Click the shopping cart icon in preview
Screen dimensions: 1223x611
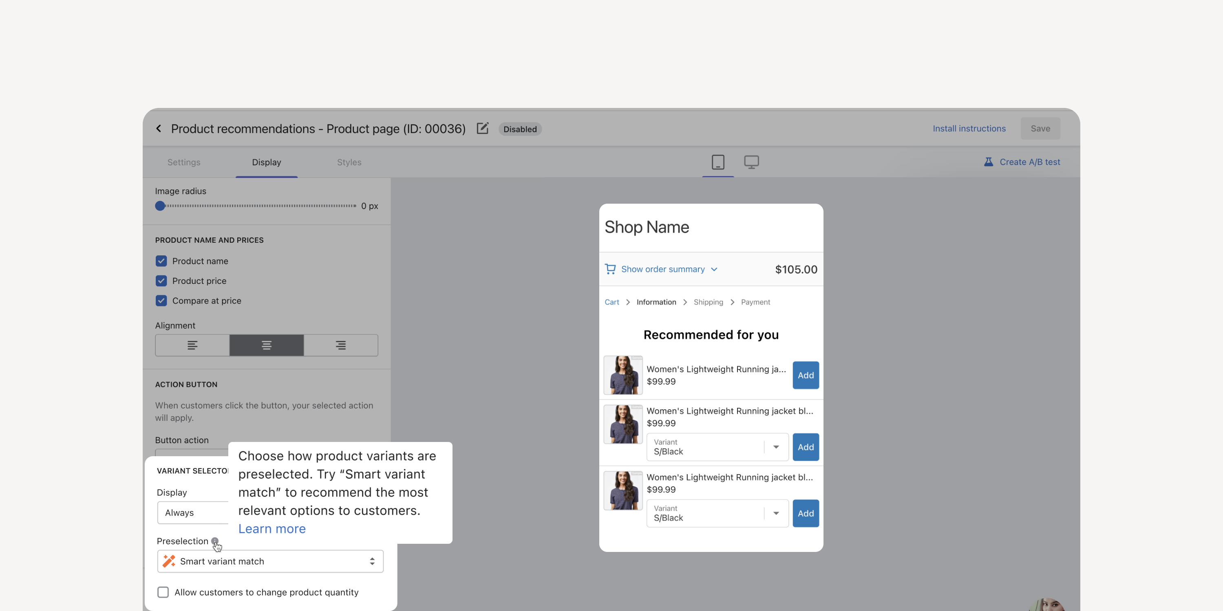point(610,269)
